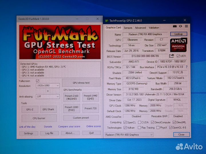Toggle the Vulkan checkbox

(x=125, y=127)
